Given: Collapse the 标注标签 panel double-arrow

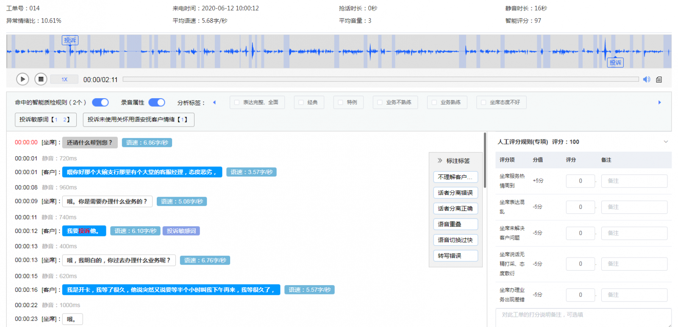Looking at the screenshot, I should [440, 161].
